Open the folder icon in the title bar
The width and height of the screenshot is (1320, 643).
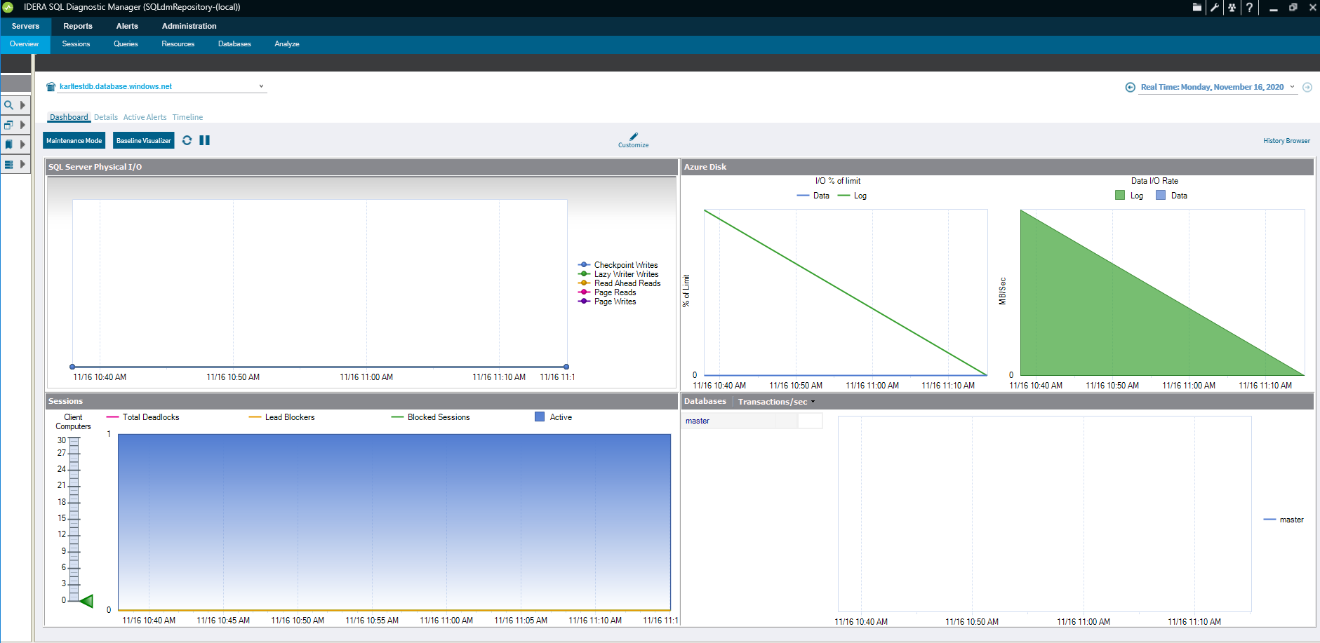1196,8
